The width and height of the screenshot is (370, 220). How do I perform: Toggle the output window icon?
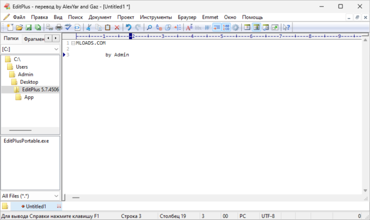click(x=266, y=28)
